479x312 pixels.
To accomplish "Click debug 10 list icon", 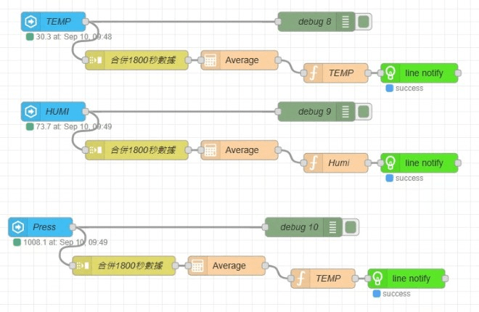I will (332, 227).
